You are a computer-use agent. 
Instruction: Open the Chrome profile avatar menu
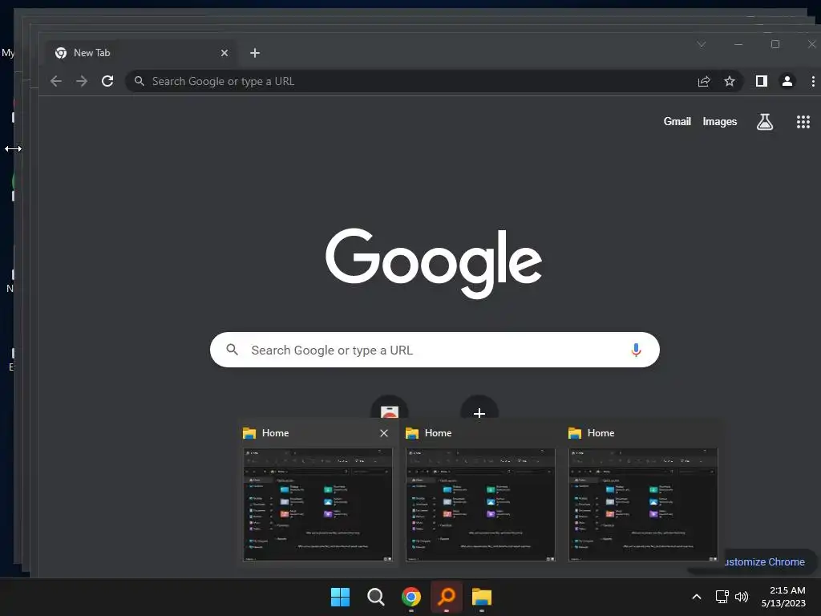[x=787, y=81]
